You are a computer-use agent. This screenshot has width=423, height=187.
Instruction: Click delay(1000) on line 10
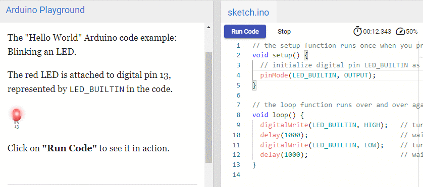[x=282, y=135]
